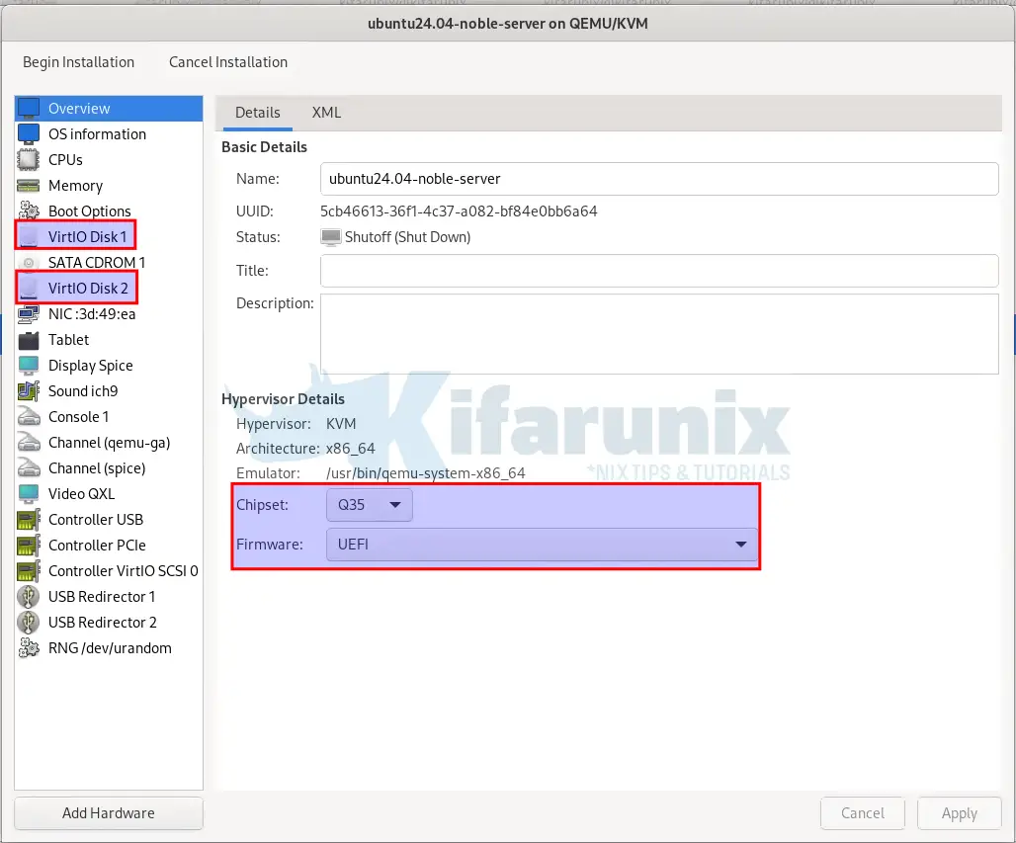Click the Controller VirtIO SCSI 0 icon
This screenshot has width=1016, height=843.
coord(29,571)
